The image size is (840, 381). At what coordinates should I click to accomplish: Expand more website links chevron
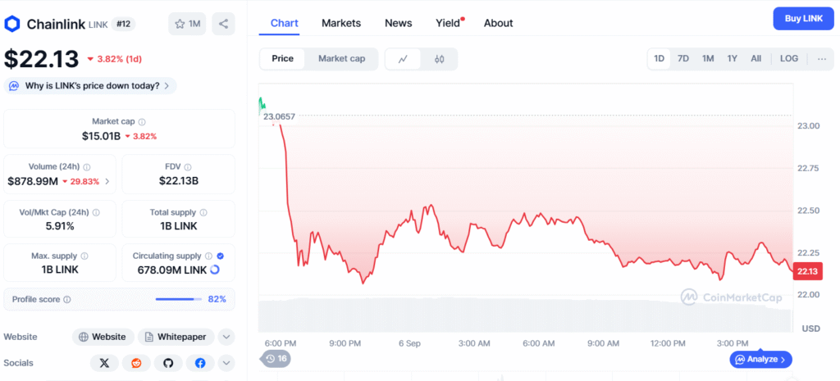226,337
